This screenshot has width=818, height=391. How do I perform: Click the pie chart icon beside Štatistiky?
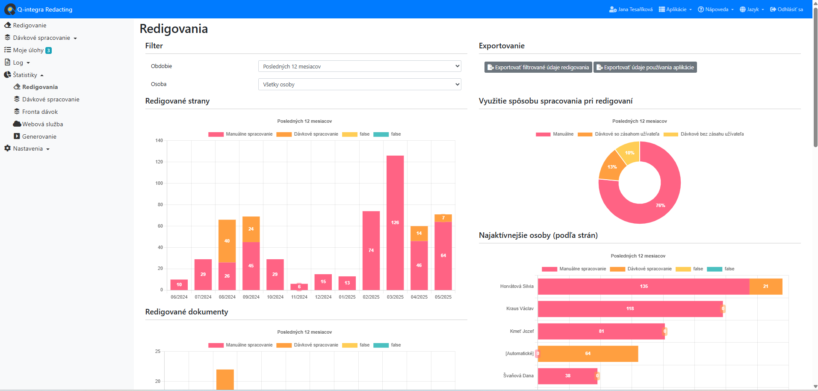(x=8, y=75)
